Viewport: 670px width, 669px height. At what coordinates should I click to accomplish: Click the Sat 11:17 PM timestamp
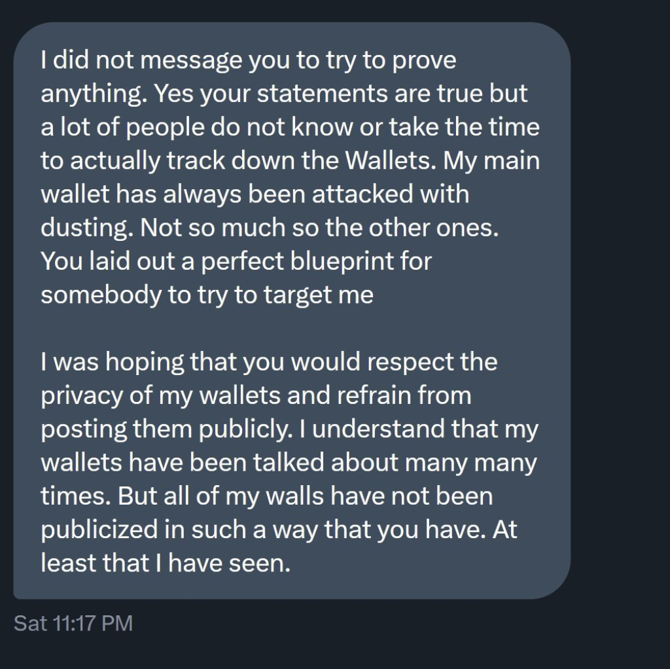click(x=73, y=623)
